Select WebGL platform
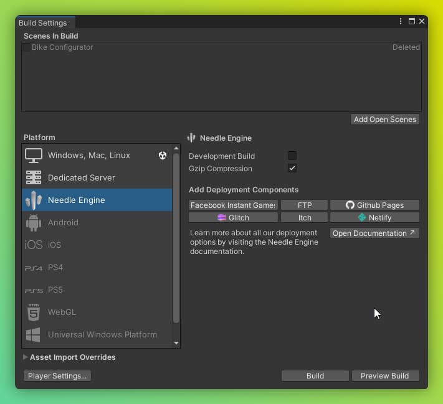The height and width of the screenshot is (404, 443). click(x=97, y=312)
